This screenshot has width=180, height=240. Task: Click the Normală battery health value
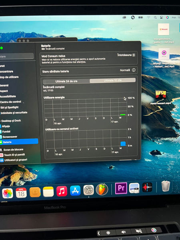(125, 70)
